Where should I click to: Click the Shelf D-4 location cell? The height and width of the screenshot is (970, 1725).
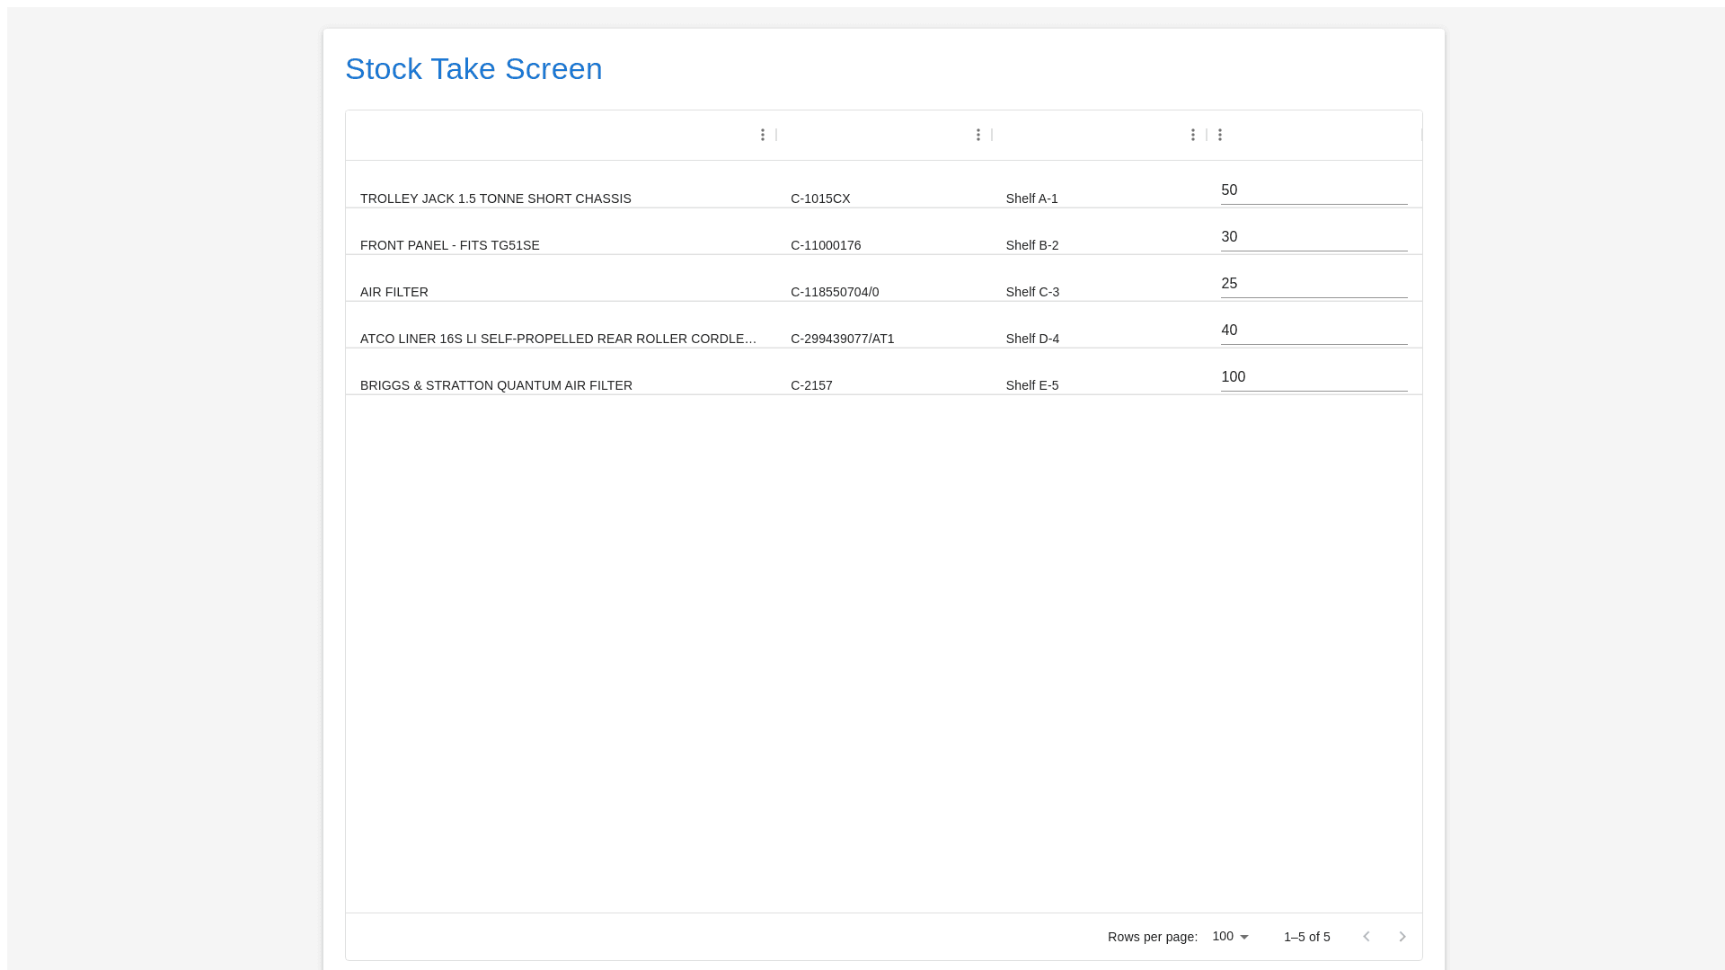pyautogui.click(x=1032, y=339)
